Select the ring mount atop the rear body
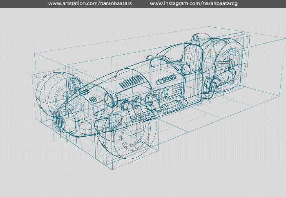The width and height of the screenshot is (286, 197). pos(195,38)
